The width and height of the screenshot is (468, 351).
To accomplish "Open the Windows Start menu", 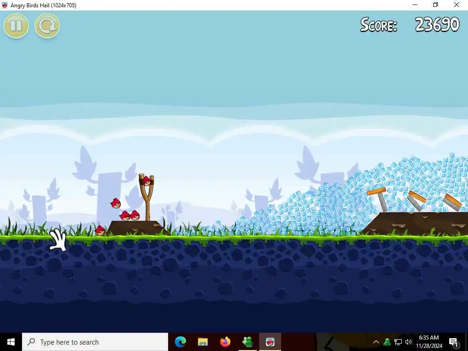I will point(11,342).
